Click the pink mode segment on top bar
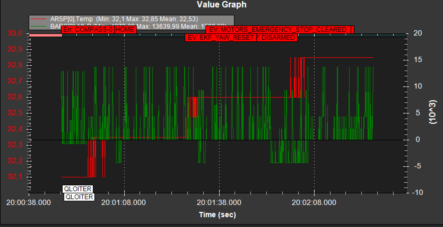This screenshot has width=443, height=227. (x=45, y=35)
